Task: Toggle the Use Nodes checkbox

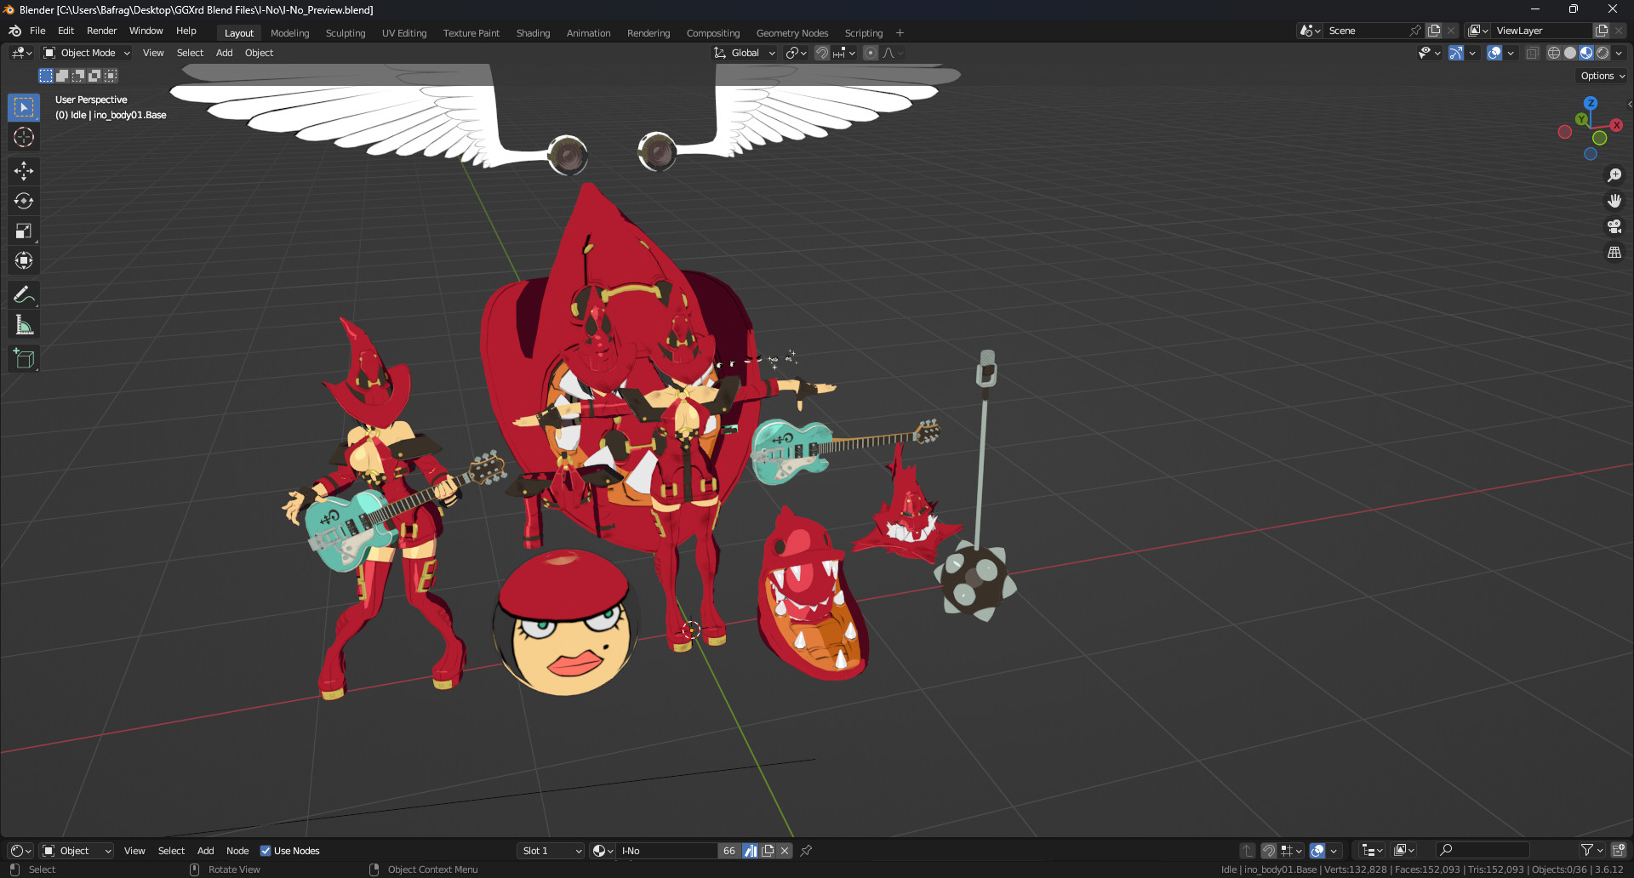Action: point(266,851)
